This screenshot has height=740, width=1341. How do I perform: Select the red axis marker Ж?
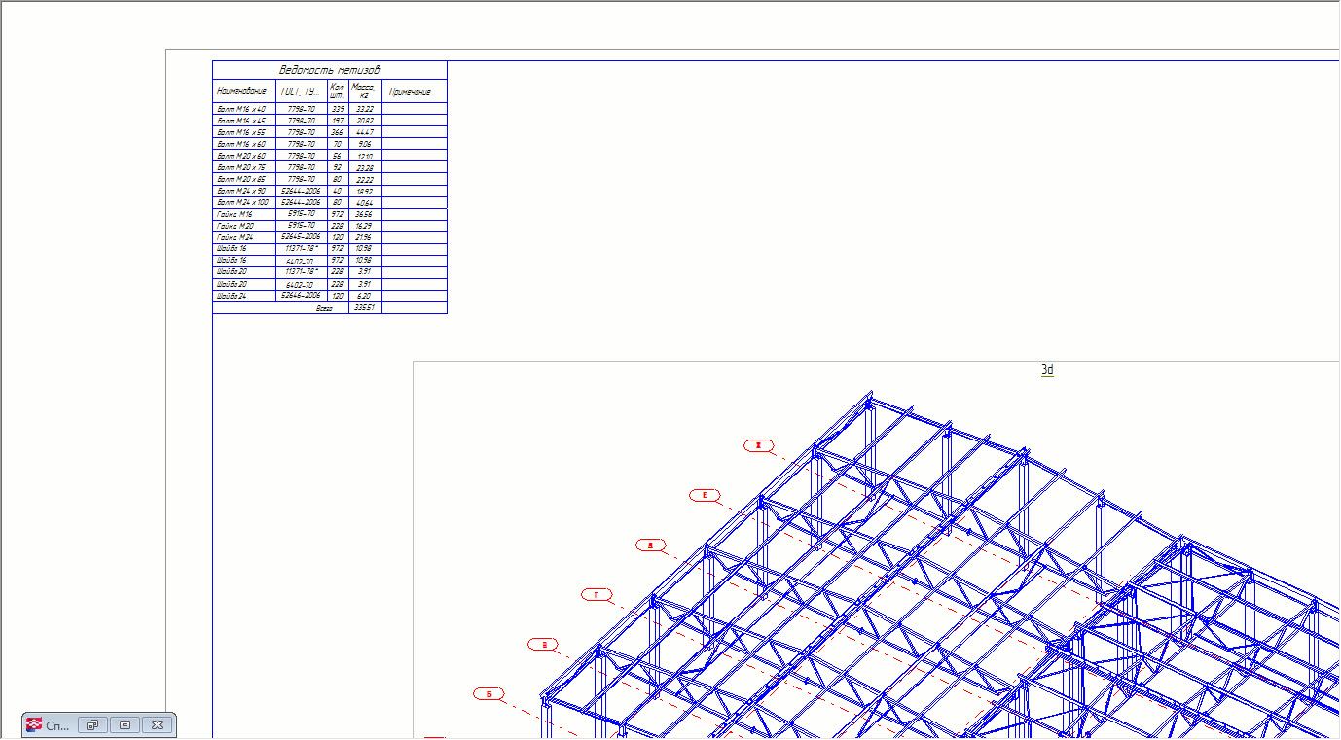pyautogui.click(x=759, y=446)
